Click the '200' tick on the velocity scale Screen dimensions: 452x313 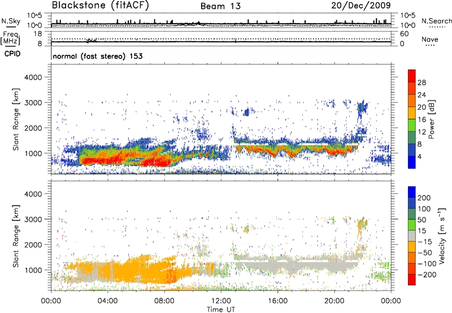[x=424, y=198]
